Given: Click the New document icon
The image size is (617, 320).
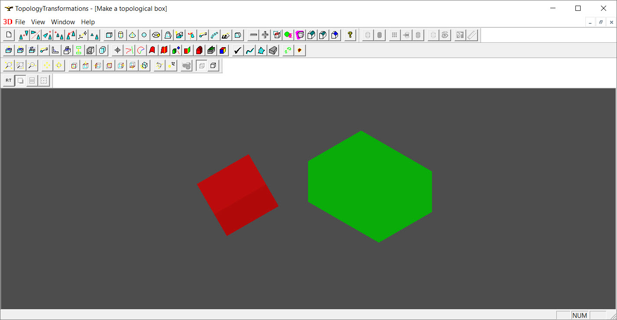Looking at the screenshot, I should pyautogui.click(x=9, y=35).
